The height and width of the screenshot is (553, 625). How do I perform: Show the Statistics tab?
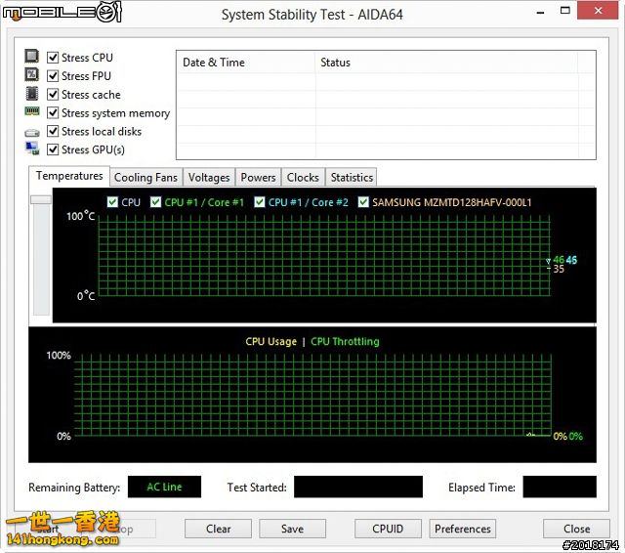[x=352, y=178]
